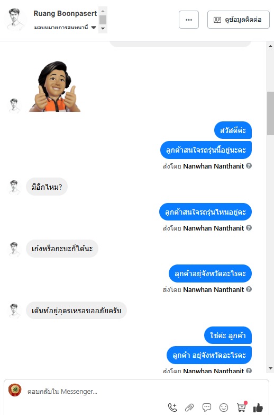Screen dimensions: 274x415
Task: Click help icon below ลูกค้าสนใจรถรุ่นนี้อยู่นะคะ message
Action: pyautogui.click(x=249, y=166)
